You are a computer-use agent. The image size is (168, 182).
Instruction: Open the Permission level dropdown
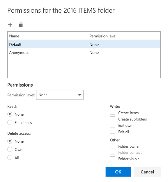(60, 95)
